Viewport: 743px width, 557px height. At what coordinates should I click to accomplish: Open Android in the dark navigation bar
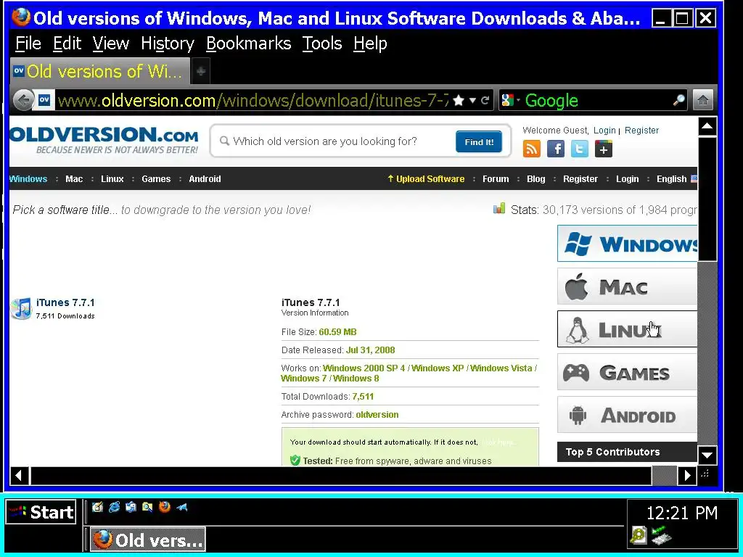click(x=205, y=178)
